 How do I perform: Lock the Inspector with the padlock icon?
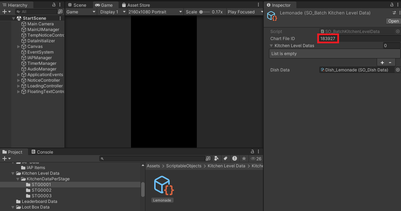392,5
